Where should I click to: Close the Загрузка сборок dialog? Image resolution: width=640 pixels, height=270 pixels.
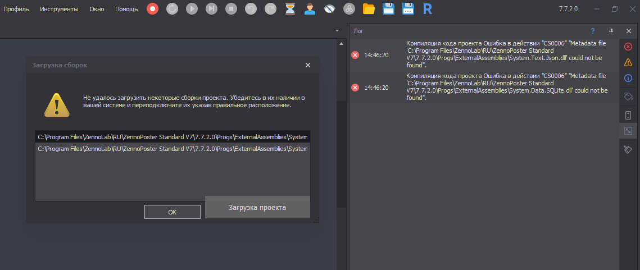click(308, 65)
